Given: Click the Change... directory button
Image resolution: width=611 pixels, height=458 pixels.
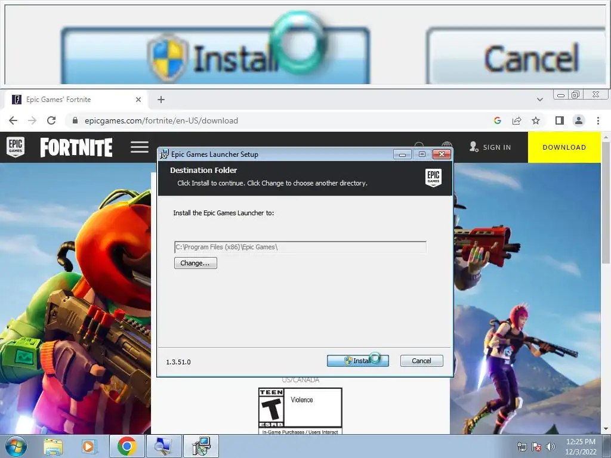Looking at the screenshot, I should click(x=195, y=263).
